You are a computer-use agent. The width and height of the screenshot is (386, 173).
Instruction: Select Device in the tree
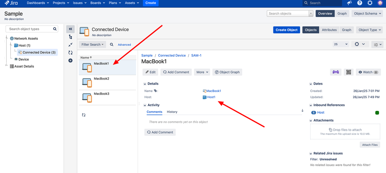pos(24,59)
